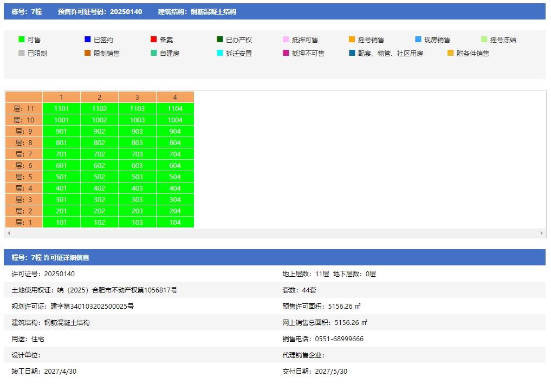The width and height of the screenshot is (551, 384).
Task: Select unit 1002 in the grid
Action: (100, 120)
